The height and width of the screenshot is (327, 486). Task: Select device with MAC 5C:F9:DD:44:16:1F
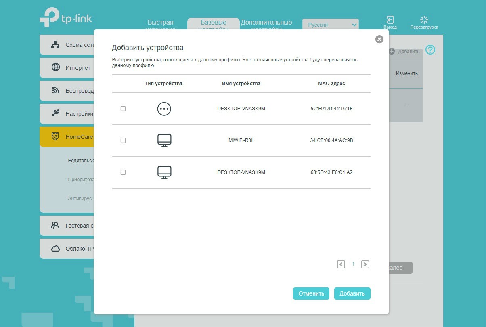123,109
